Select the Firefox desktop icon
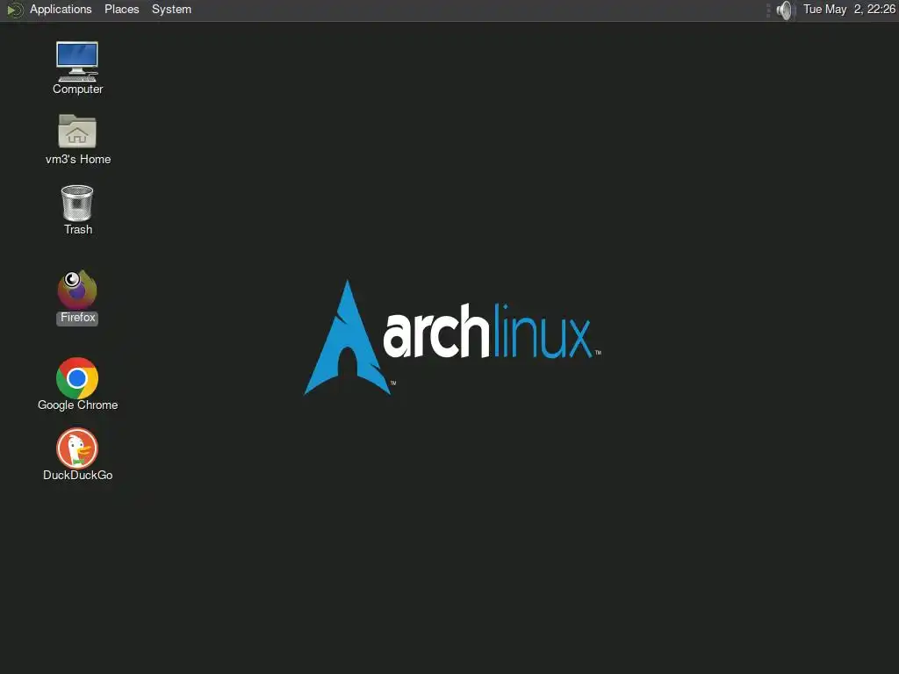The image size is (899, 674). 77,290
